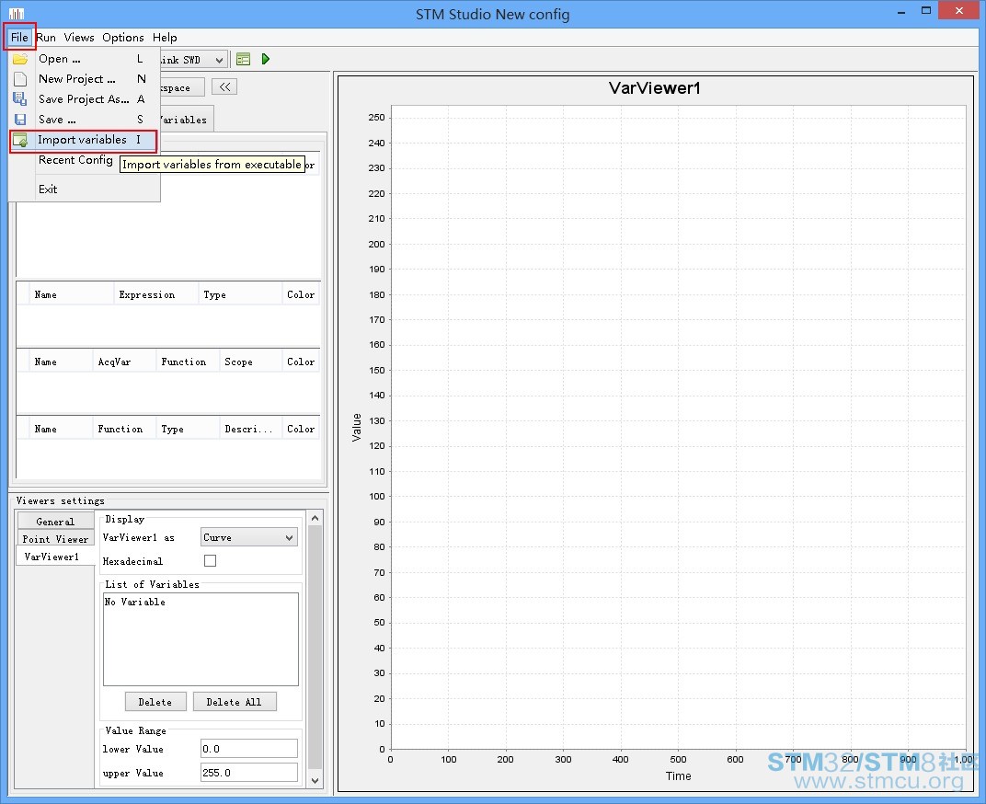Choose New Project ... menu entry
This screenshot has width=986, height=804.
(85, 78)
